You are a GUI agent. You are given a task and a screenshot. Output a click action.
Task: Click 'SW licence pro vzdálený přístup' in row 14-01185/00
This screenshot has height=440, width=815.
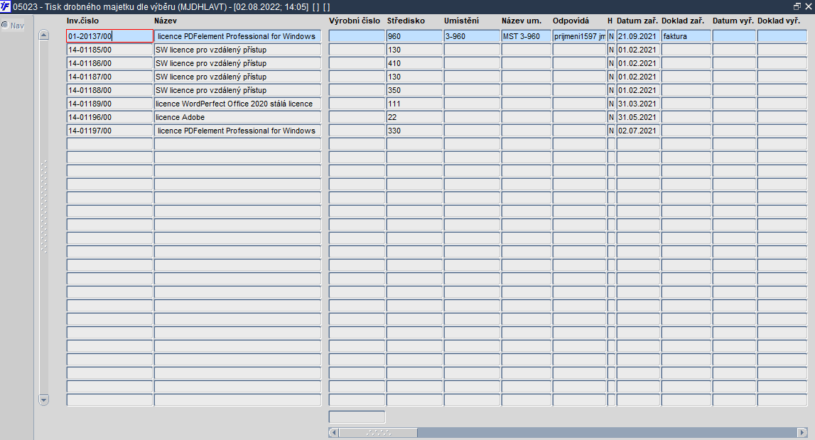point(237,49)
